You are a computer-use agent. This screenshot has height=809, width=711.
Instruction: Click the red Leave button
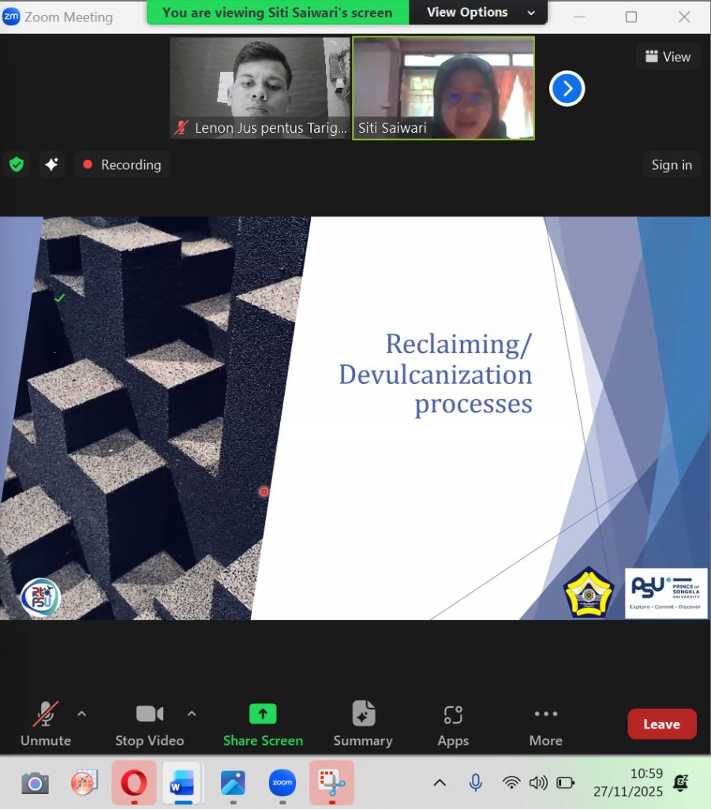pos(661,724)
